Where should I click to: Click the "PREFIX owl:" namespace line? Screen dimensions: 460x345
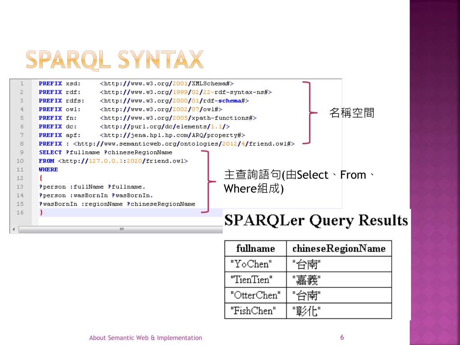pos(131,109)
